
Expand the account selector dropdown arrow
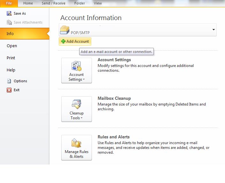214,30
